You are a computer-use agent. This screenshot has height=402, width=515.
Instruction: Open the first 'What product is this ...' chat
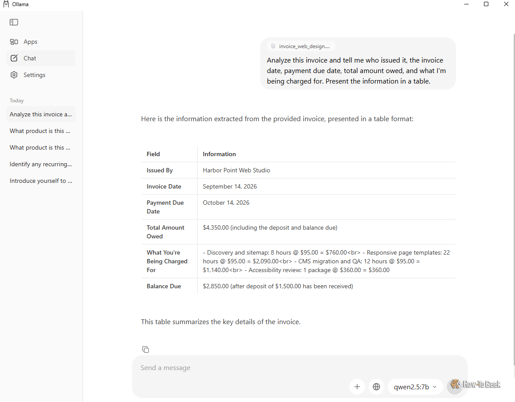coord(41,131)
